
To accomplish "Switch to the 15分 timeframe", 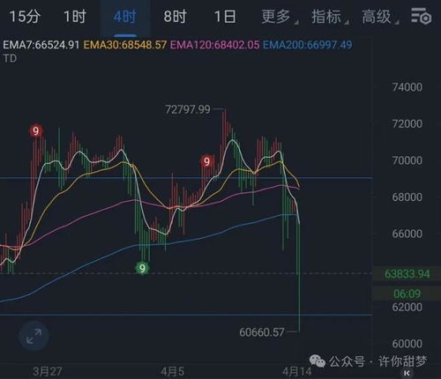I will click(25, 17).
